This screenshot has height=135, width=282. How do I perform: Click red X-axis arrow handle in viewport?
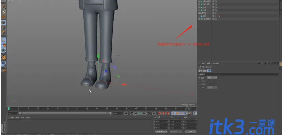pyautogui.click(x=124, y=85)
